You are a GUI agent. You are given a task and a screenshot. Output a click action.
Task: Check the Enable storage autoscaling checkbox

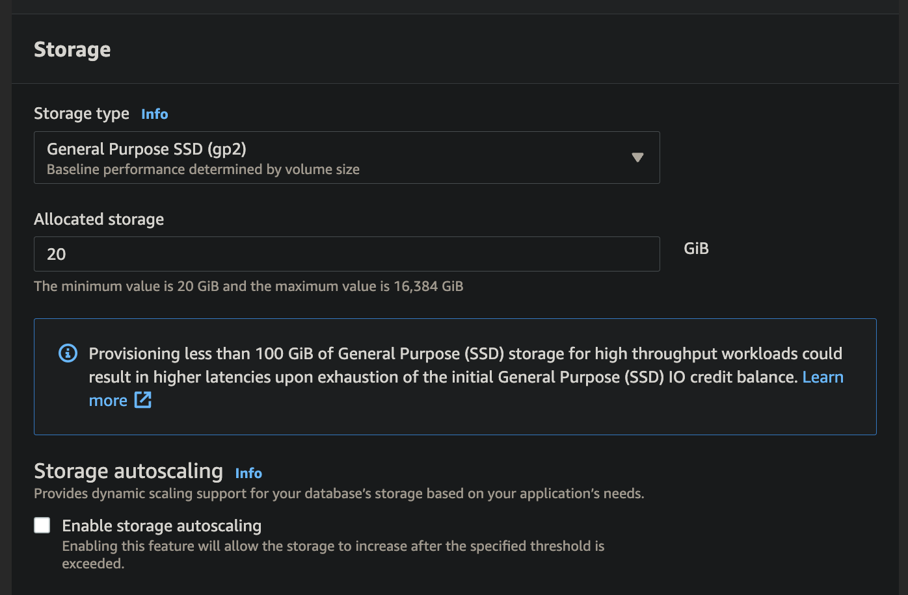[x=42, y=525]
